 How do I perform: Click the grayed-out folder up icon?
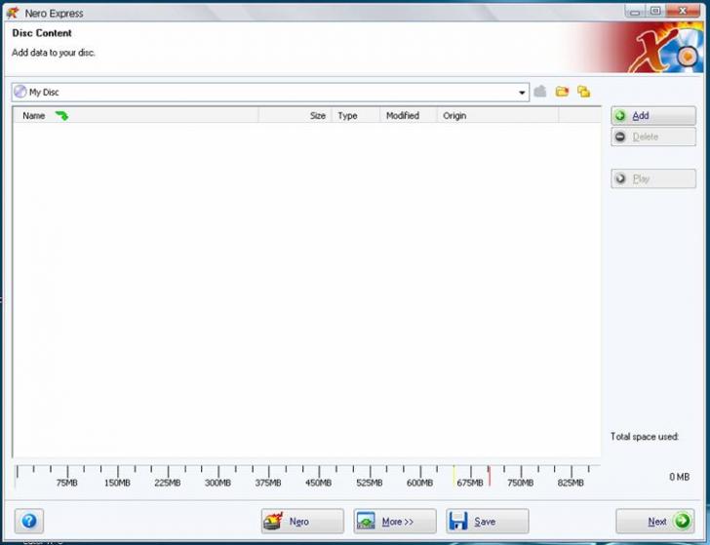coord(540,92)
